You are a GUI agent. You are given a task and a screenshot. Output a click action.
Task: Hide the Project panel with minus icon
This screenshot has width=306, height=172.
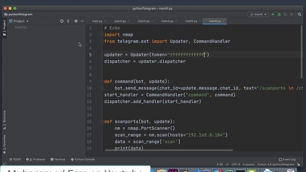coord(82,21)
